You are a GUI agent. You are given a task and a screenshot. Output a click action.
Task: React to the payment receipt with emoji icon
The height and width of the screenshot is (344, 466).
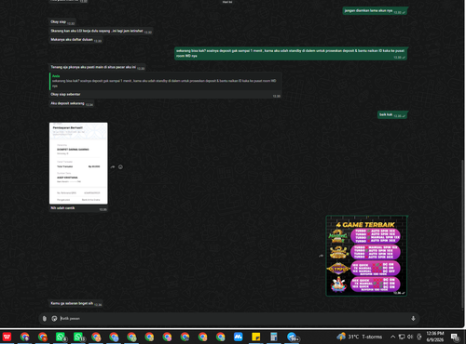pyautogui.click(x=120, y=166)
